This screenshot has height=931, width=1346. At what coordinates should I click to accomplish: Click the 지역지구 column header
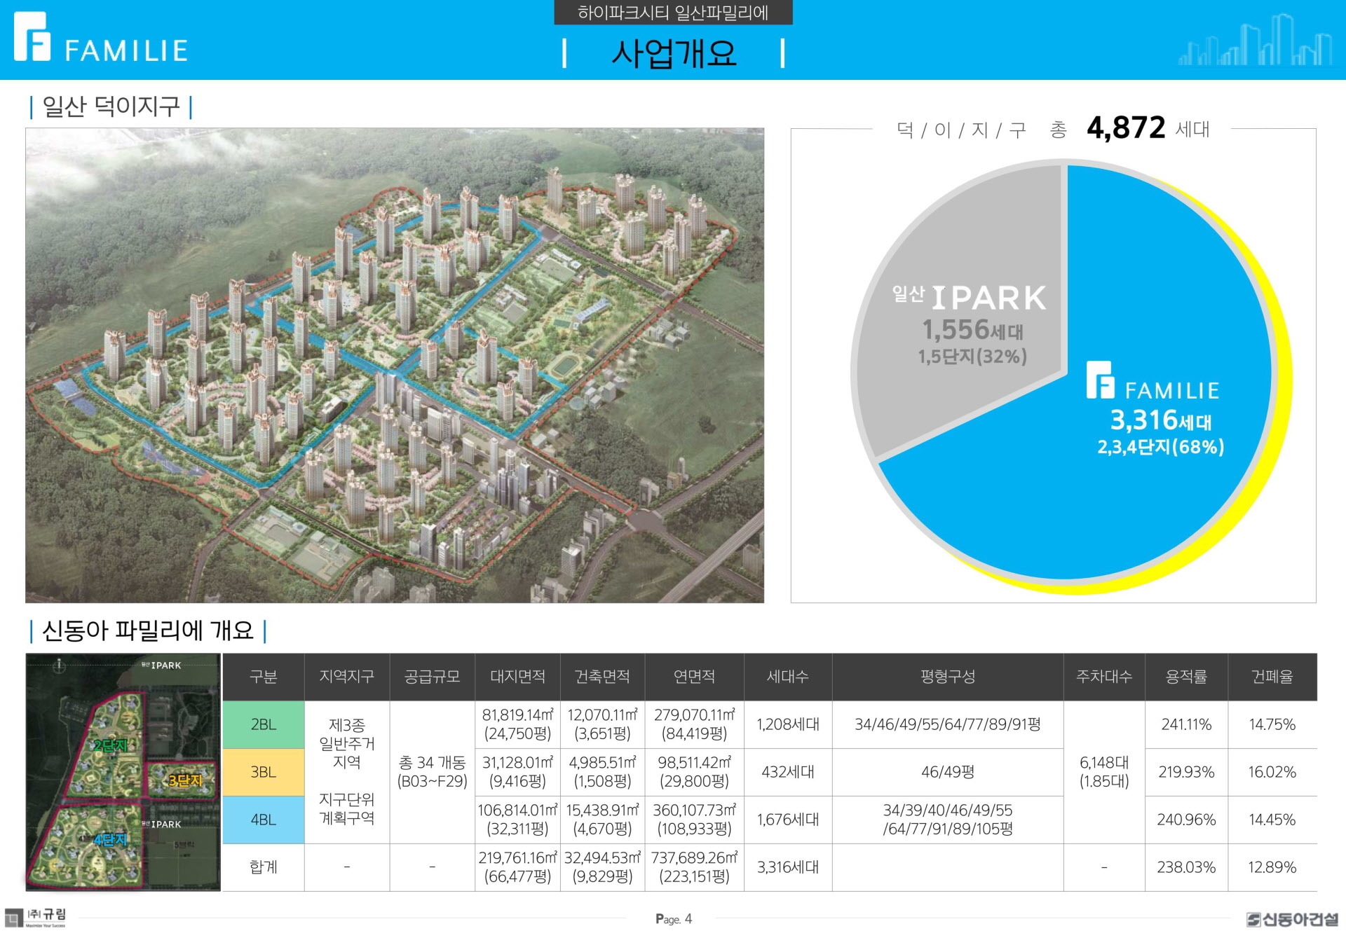pyautogui.click(x=347, y=677)
